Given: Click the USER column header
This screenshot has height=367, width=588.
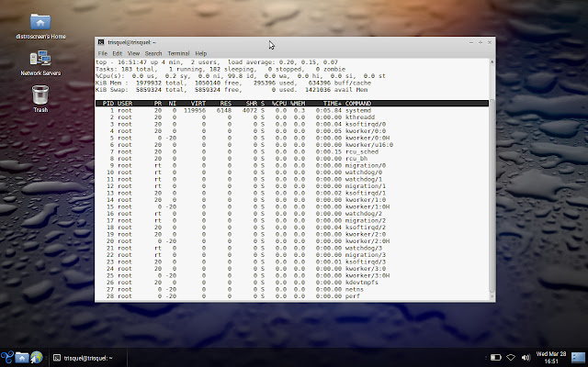Looking at the screenshot, I should (x=125, y=104).
